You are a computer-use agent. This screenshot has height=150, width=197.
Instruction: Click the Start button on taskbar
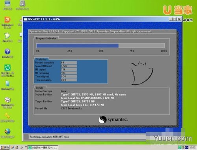pyautogui.click(x=5, y=148)
